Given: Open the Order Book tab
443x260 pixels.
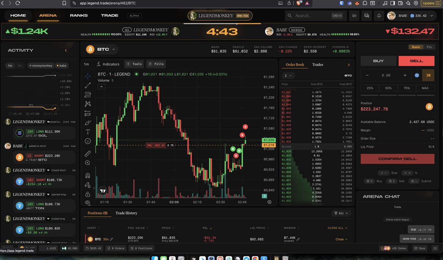Looking at the screenshot, I should [x=295, y=65].
